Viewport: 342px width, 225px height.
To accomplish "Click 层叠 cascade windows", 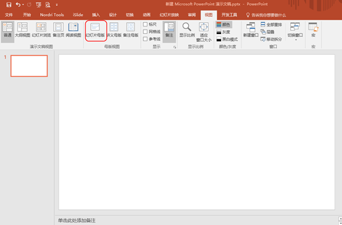I will 267,32.
